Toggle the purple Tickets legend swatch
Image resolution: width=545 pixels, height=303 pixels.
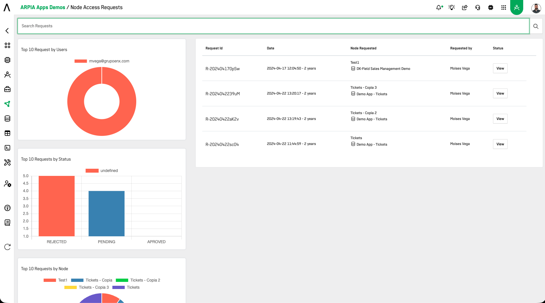click(118, 287)
